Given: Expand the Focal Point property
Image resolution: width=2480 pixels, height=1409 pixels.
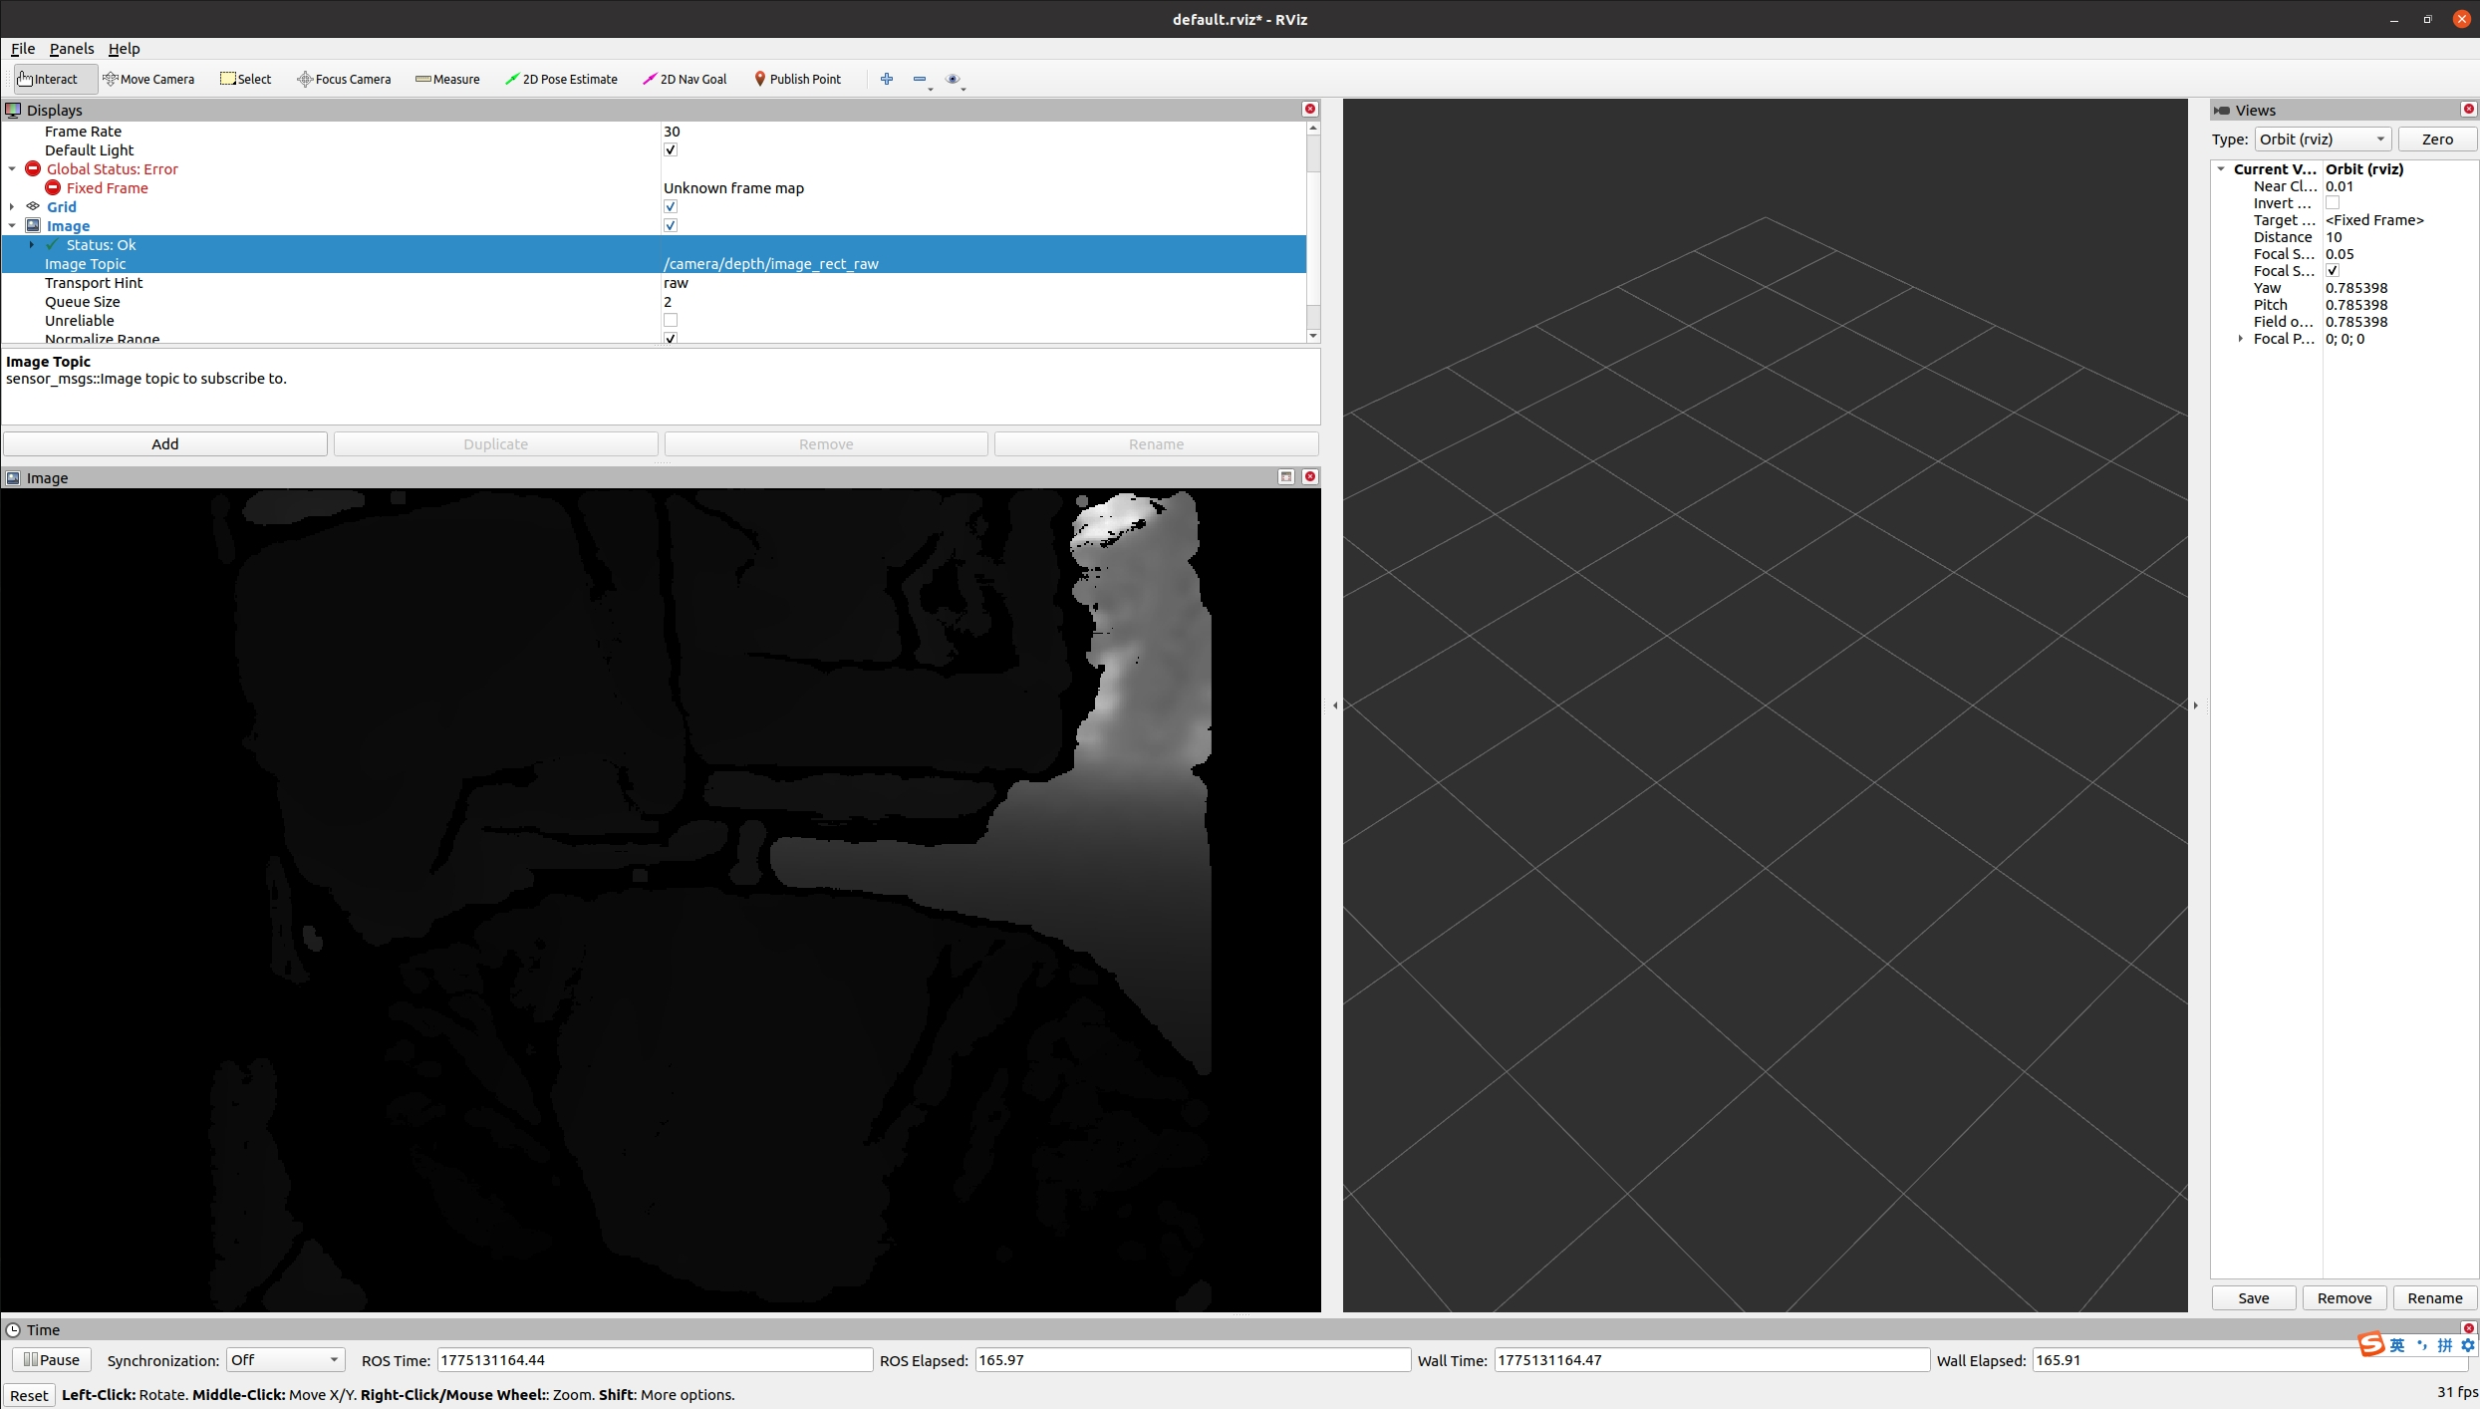Looking at the screenshot, I should 2241,338.
